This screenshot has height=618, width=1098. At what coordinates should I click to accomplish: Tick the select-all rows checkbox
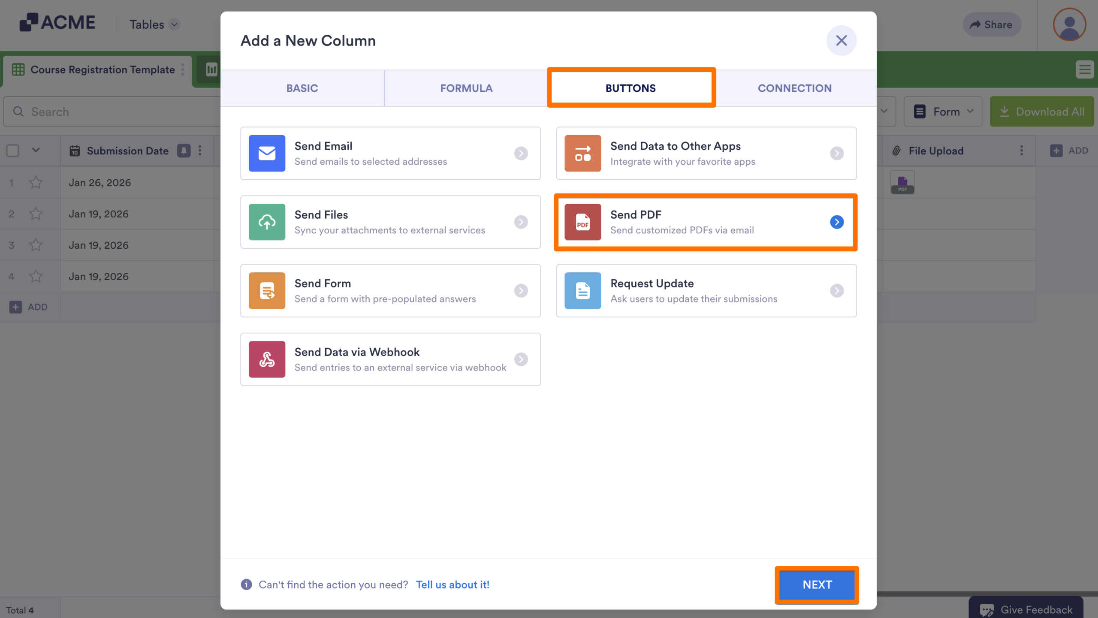13,151
